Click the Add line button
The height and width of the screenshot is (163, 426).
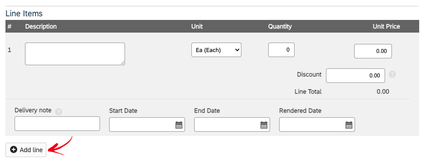(26, 150)
